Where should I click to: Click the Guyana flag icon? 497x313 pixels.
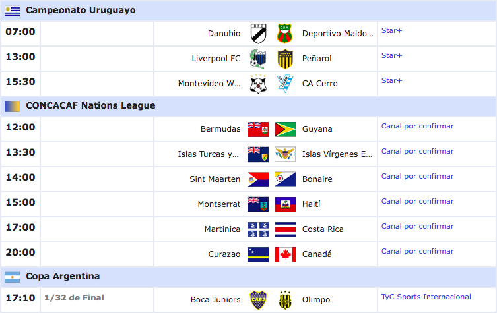(285, 129)
